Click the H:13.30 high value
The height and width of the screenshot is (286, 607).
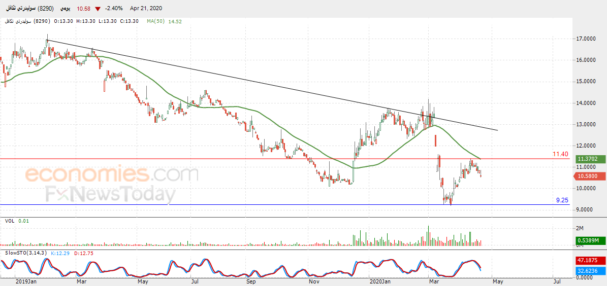click(86, 21)
